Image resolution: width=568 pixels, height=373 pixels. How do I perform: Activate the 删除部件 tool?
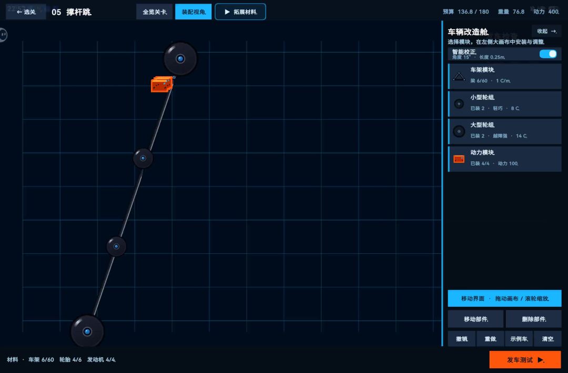click(534, 319)
